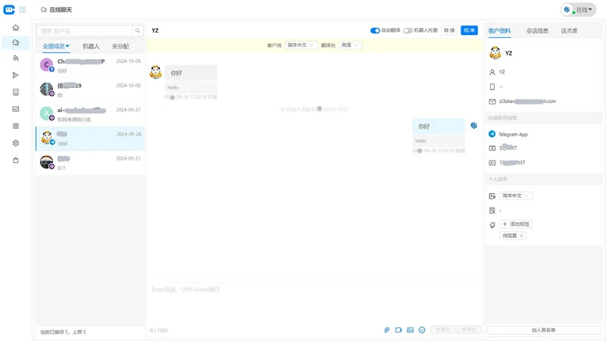Open conversation dated 2024-10-08 with 你好
This screenshot has height=341, width=606.
coord(90,65)
